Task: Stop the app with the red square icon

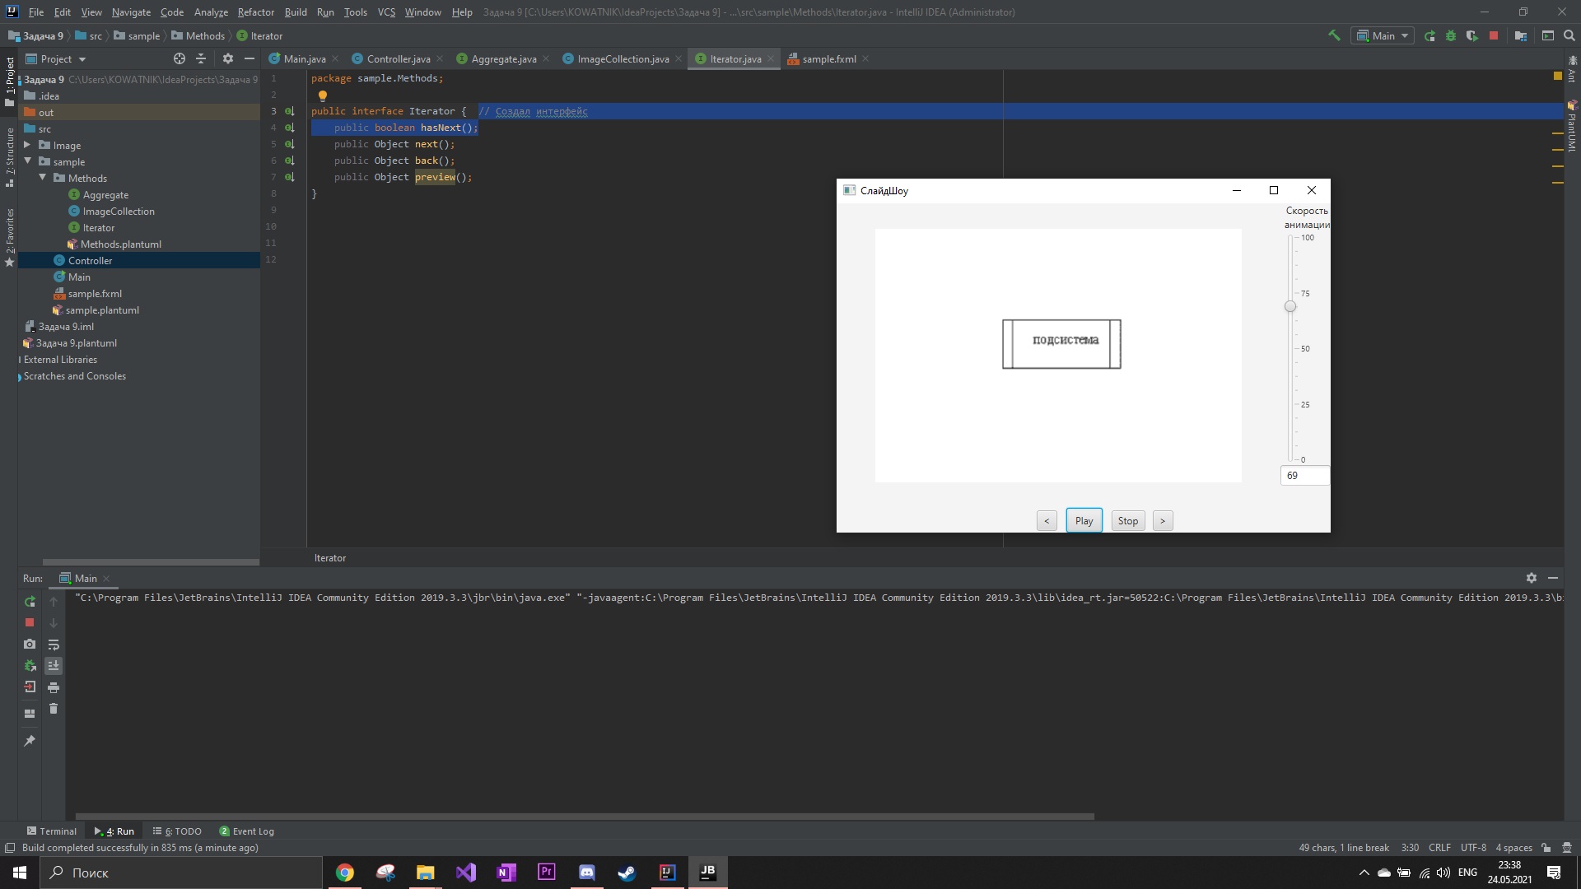Action: (x=1495, y=36)
